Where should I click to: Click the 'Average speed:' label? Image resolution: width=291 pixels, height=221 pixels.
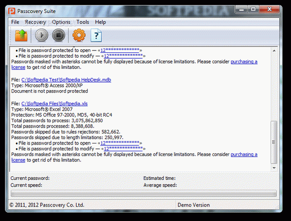[160, 185]
